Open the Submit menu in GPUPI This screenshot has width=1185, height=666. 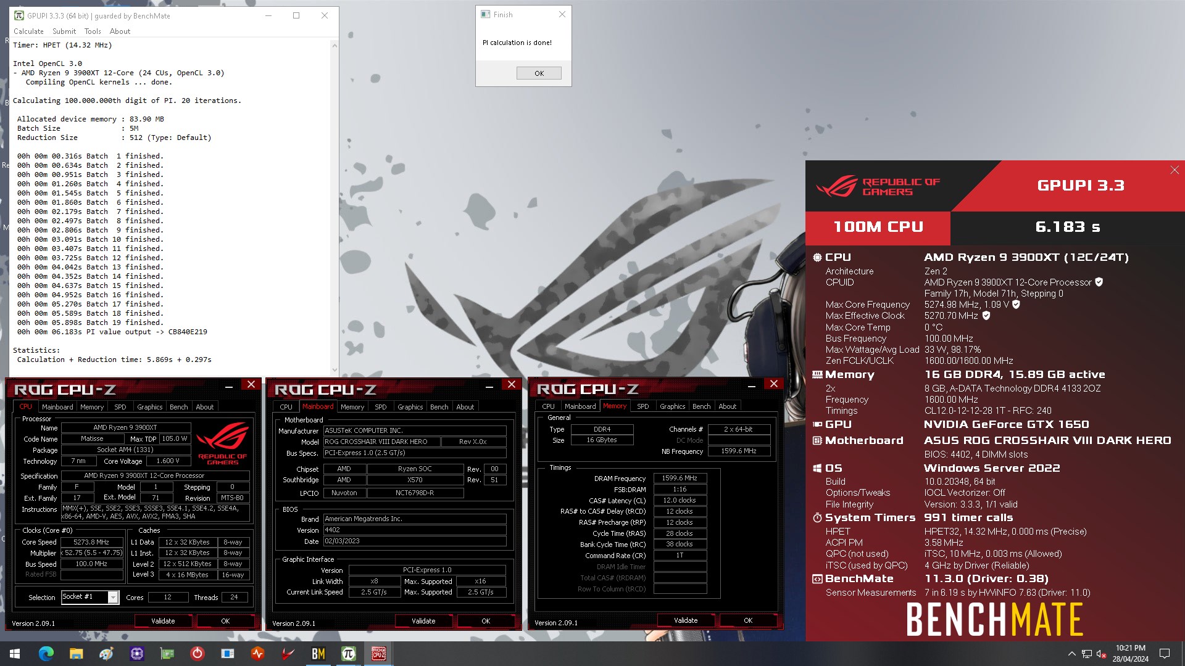point(64,31)
